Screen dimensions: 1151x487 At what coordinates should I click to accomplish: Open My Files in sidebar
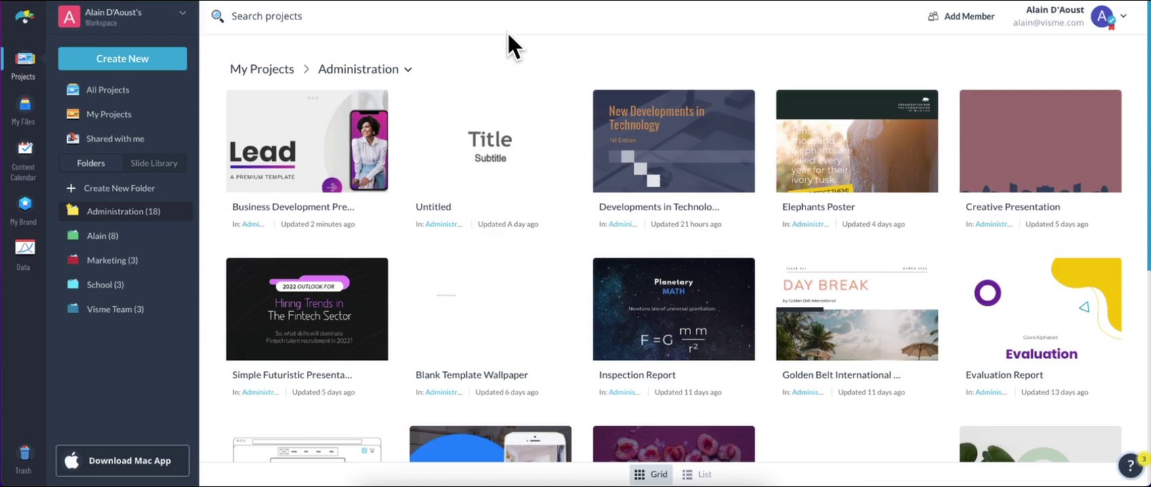23,111
